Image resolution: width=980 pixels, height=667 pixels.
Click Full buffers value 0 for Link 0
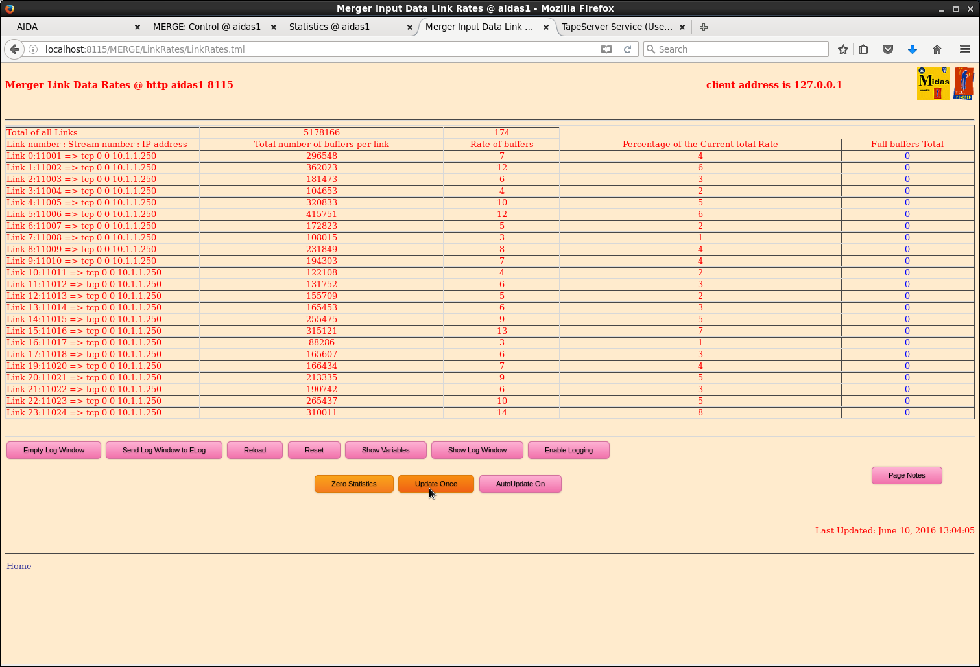pos(907,156)
